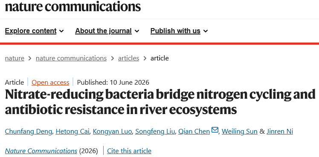Go to nature communications breadcrumb
Screen dimensions: 319x157
coord(71,58)
